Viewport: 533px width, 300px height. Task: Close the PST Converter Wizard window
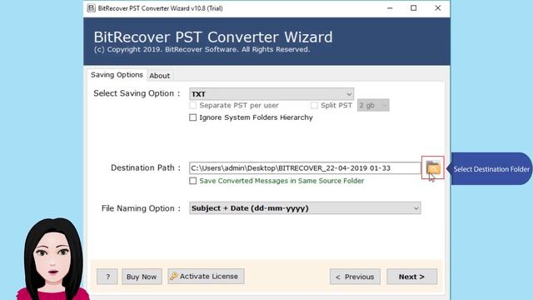(x=438, y=8)
